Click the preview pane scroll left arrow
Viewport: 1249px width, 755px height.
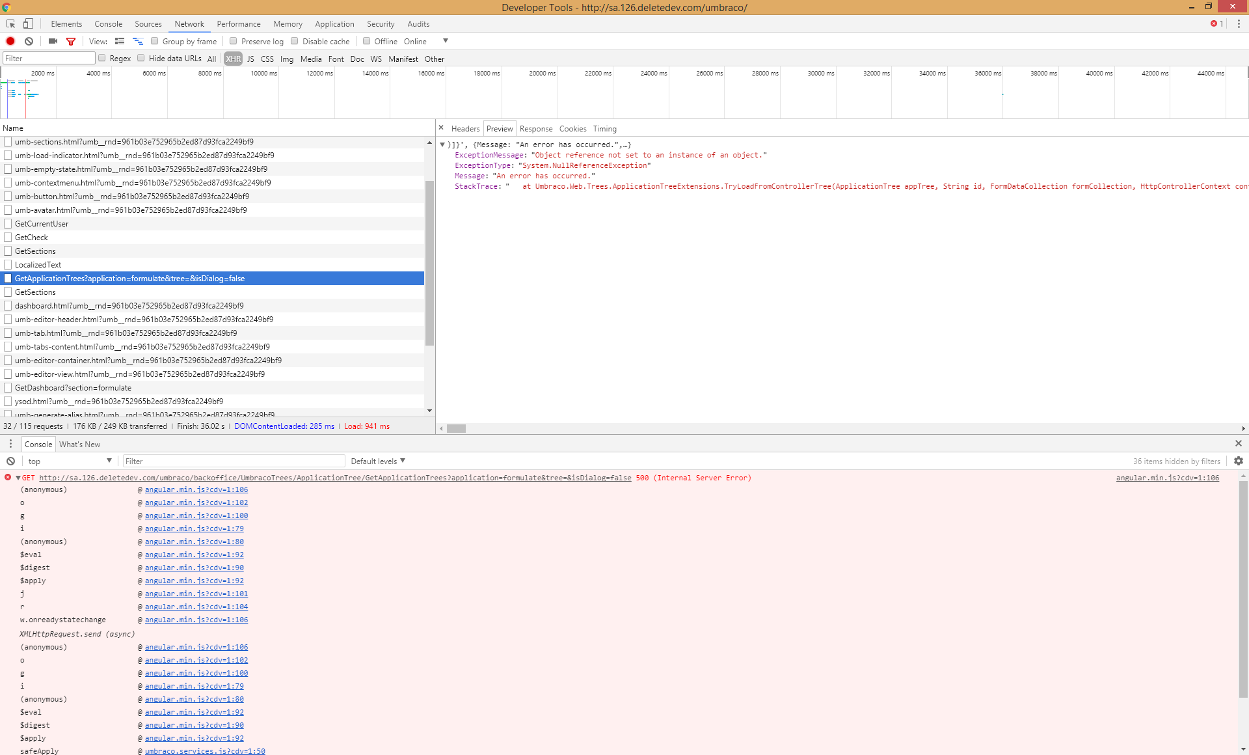point(442,428)
